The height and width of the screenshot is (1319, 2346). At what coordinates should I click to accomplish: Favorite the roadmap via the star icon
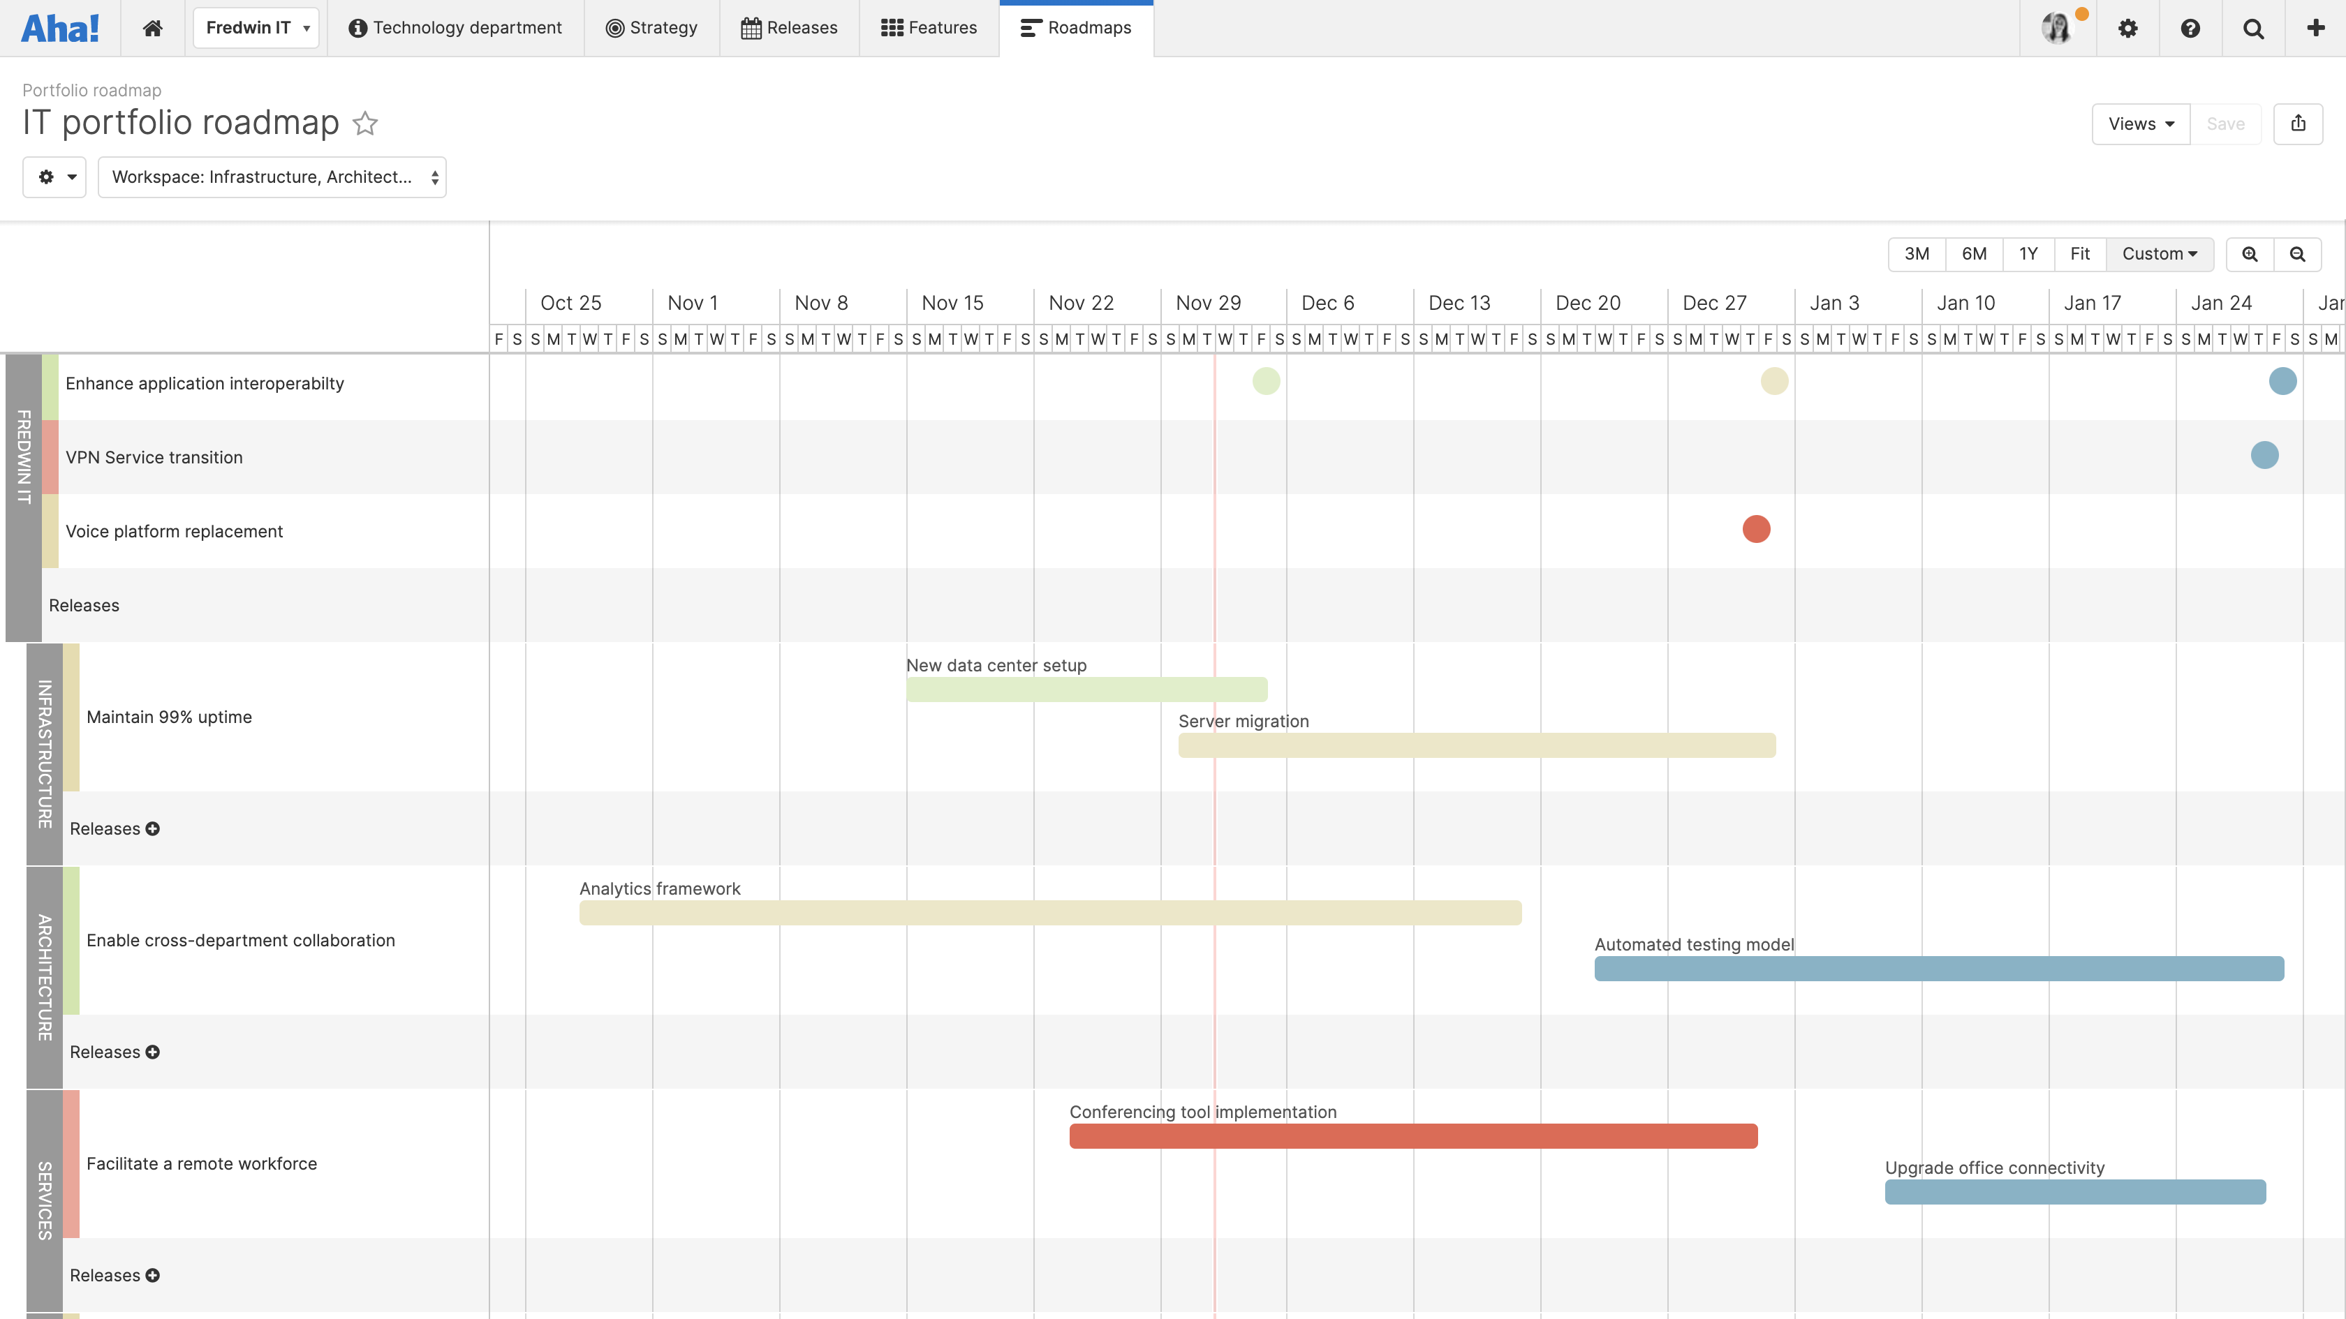pyautogui.click(x=364, y=124)
